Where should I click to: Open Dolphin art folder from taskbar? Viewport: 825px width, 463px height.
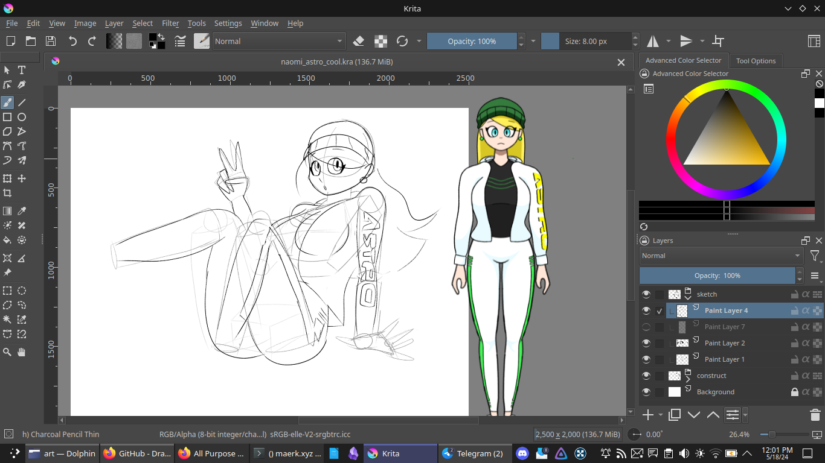click(62, 453)
